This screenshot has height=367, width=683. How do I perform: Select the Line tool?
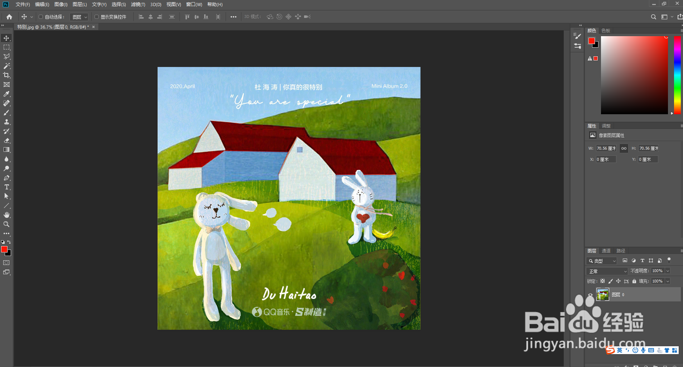(6, 206)
